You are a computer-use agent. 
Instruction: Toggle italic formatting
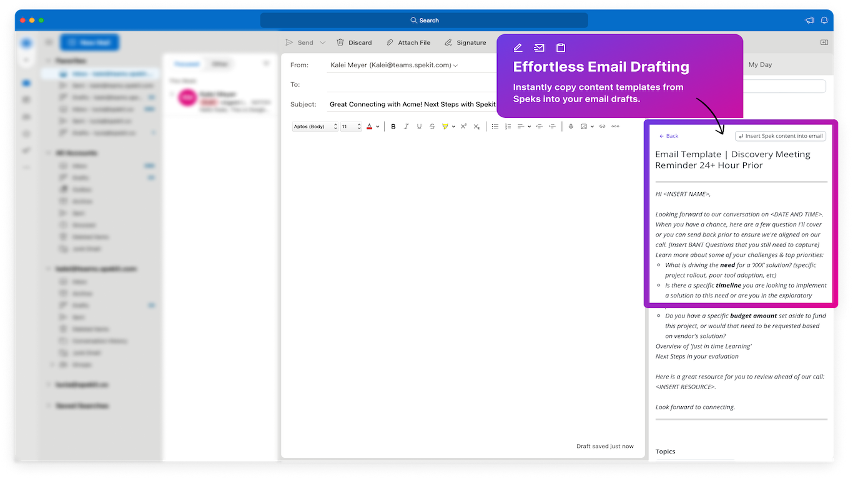click(x=406, y=127)
